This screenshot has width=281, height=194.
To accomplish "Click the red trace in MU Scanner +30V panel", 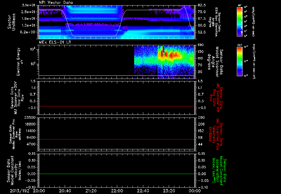I will tap(117, 106).
